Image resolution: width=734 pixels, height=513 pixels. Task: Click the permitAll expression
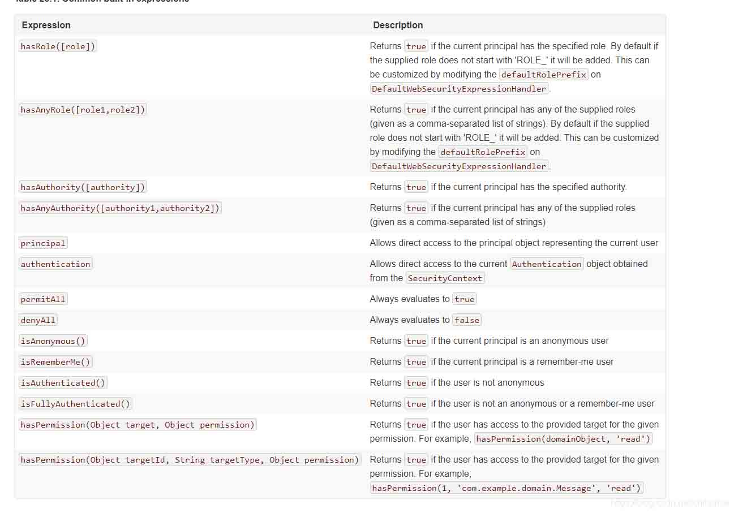pyautogui.click(x=43, y=299)
